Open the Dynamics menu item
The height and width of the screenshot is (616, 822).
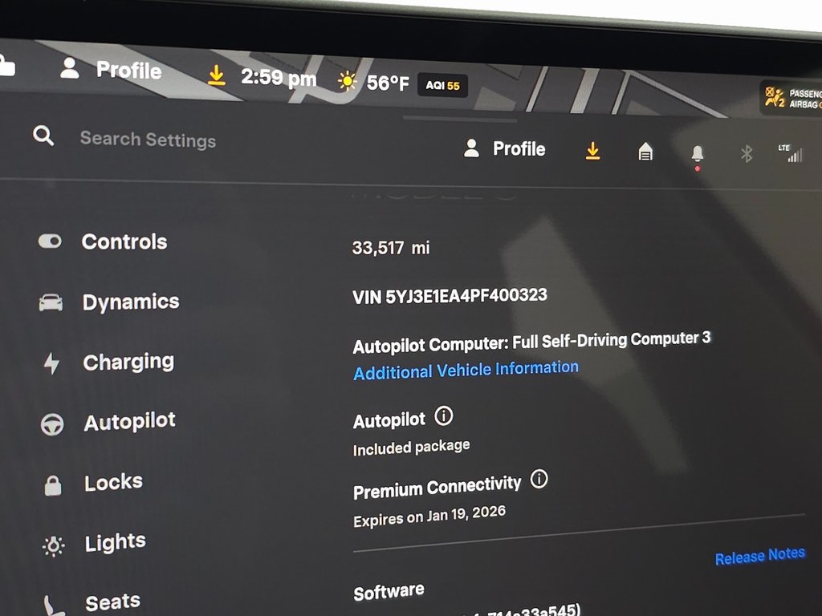[x=130, y=302]
